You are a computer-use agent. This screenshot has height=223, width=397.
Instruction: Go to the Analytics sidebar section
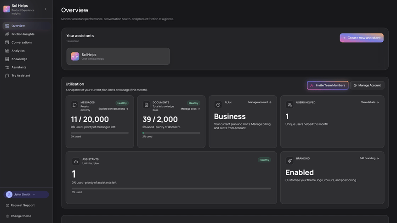tap(18, 51)
